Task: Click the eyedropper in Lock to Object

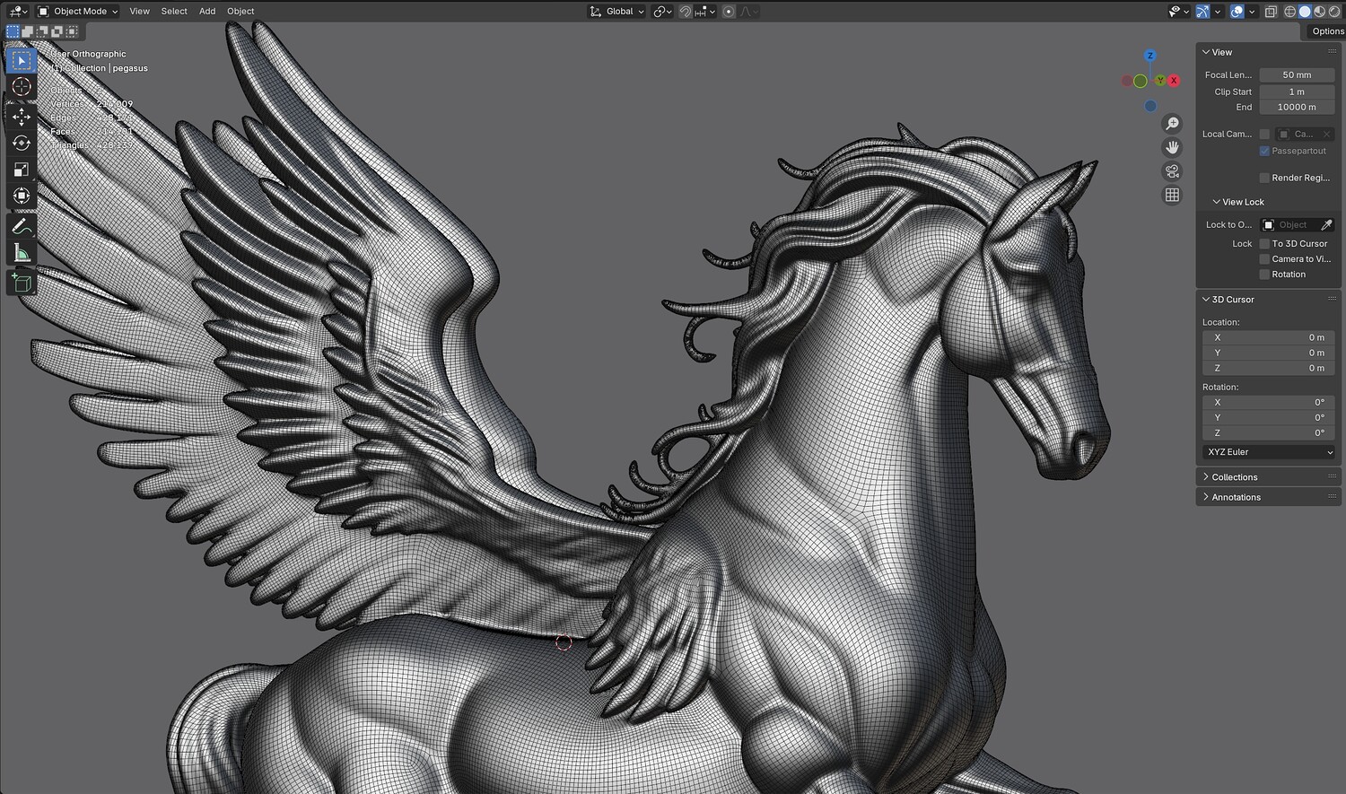Action: click(x=1326, y=225)
